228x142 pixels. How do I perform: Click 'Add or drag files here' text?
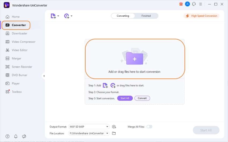click(134, 72)
